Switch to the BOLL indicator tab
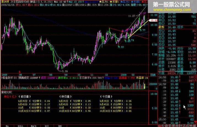This screenshot has width=197, height=127. (20, 126)
